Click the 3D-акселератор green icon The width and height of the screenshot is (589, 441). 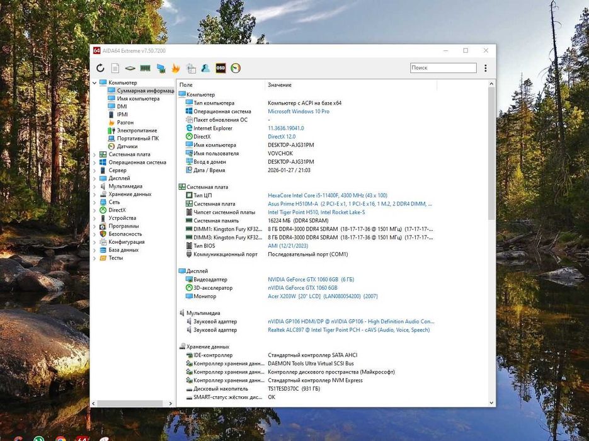(x=189, y=288)
